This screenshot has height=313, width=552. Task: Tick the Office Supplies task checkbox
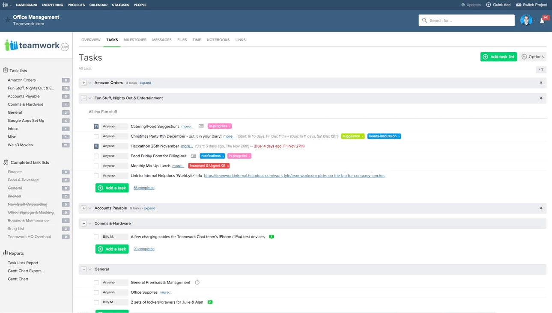click(x=96, y=292)
